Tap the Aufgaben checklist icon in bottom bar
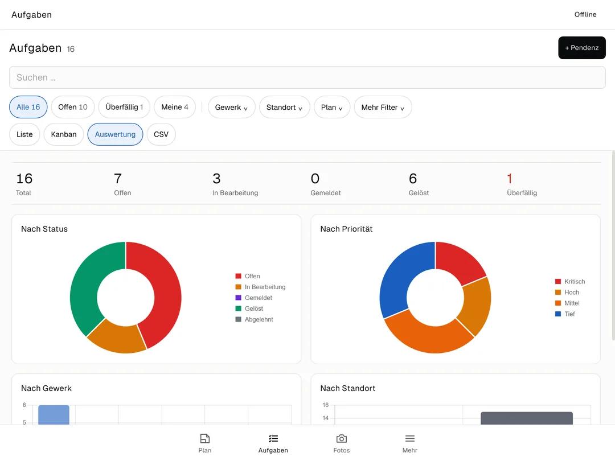Screen dimensions: 615x461 (273, 438)
